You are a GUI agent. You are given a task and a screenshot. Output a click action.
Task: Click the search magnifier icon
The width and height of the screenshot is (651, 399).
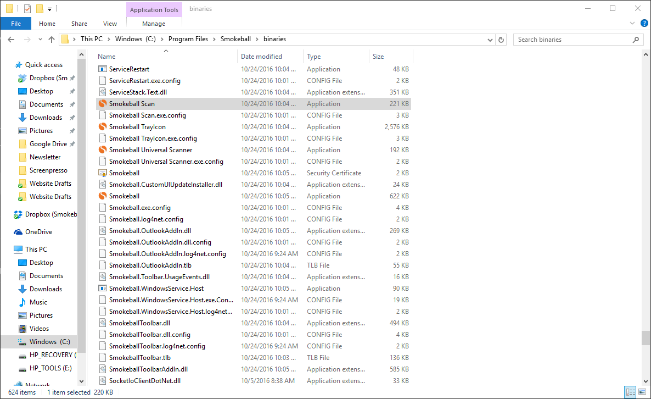[x=636, y=40]
